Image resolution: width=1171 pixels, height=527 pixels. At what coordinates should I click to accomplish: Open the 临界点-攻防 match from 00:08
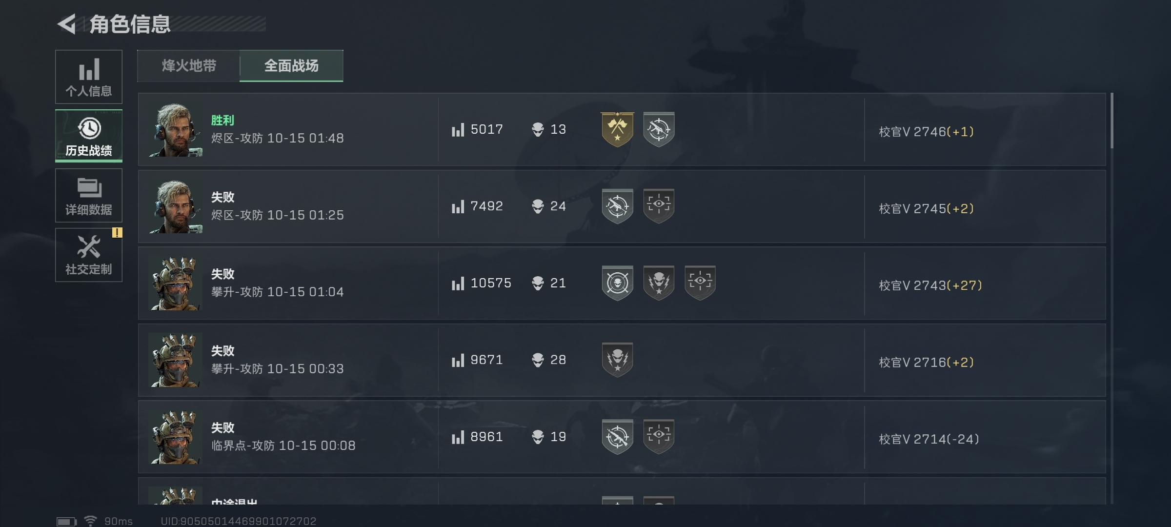[x=622, y=437]
